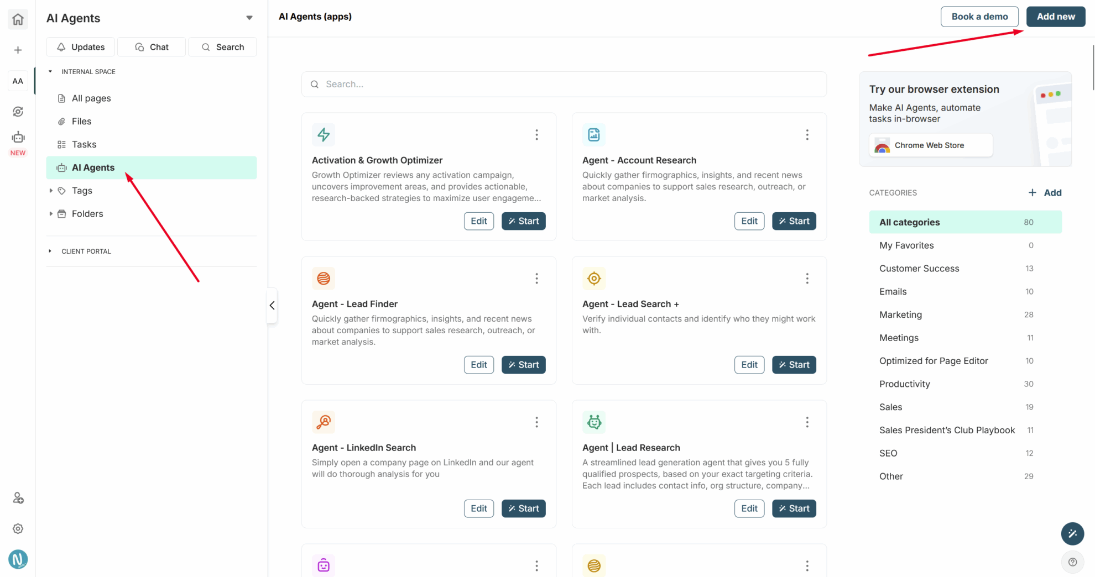This screenshot has height=577, width=1095.
Task: Click the user avatar at bottom left
Action: [x=18, y=559]
